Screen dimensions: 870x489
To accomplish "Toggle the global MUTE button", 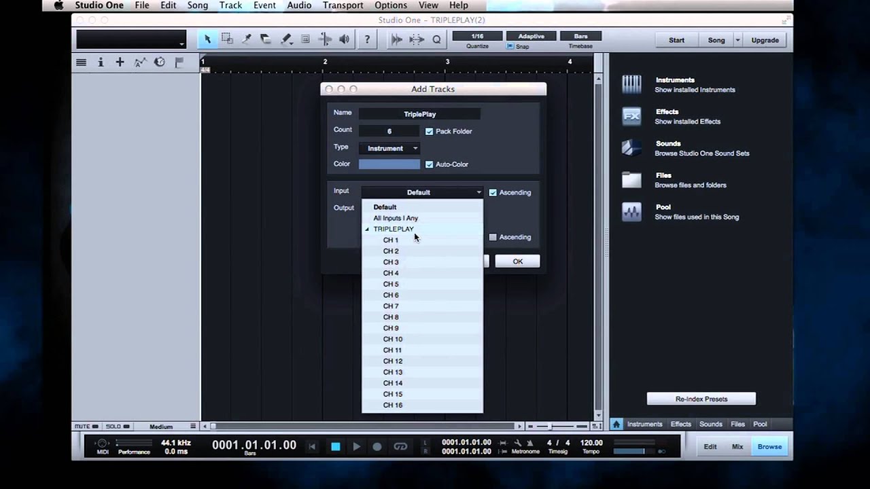I will coord(86,427).
